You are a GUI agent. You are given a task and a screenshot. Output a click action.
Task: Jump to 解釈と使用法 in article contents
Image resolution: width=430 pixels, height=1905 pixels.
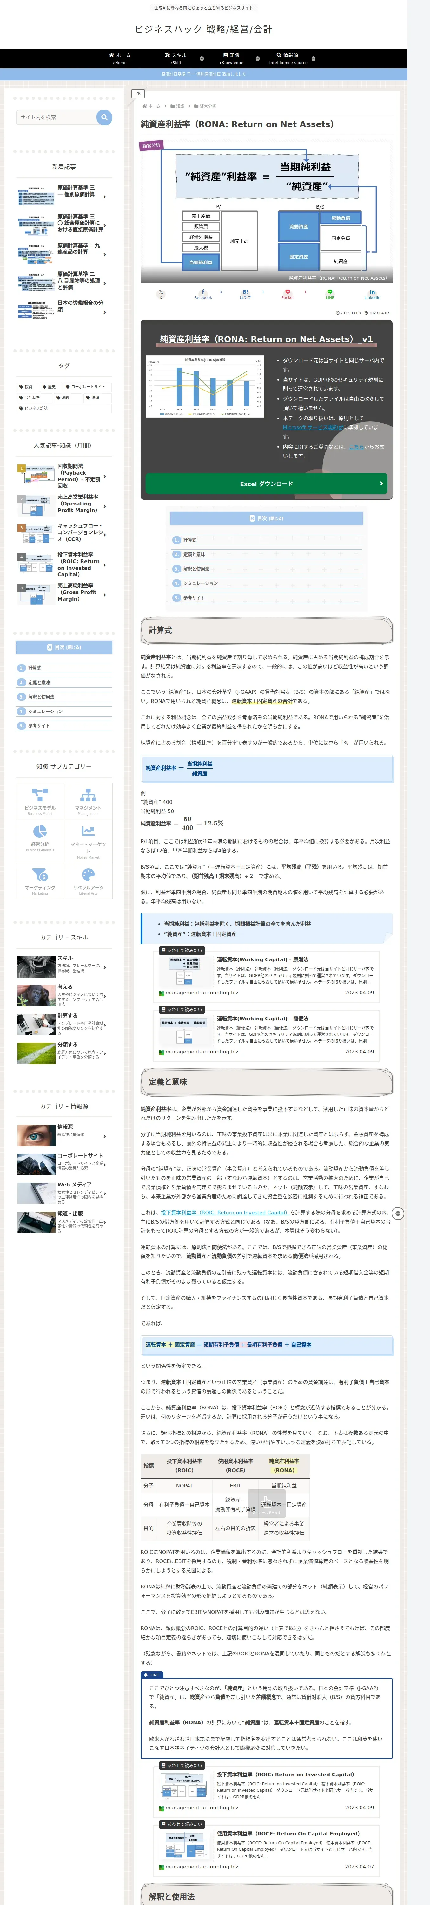point(196,569)
